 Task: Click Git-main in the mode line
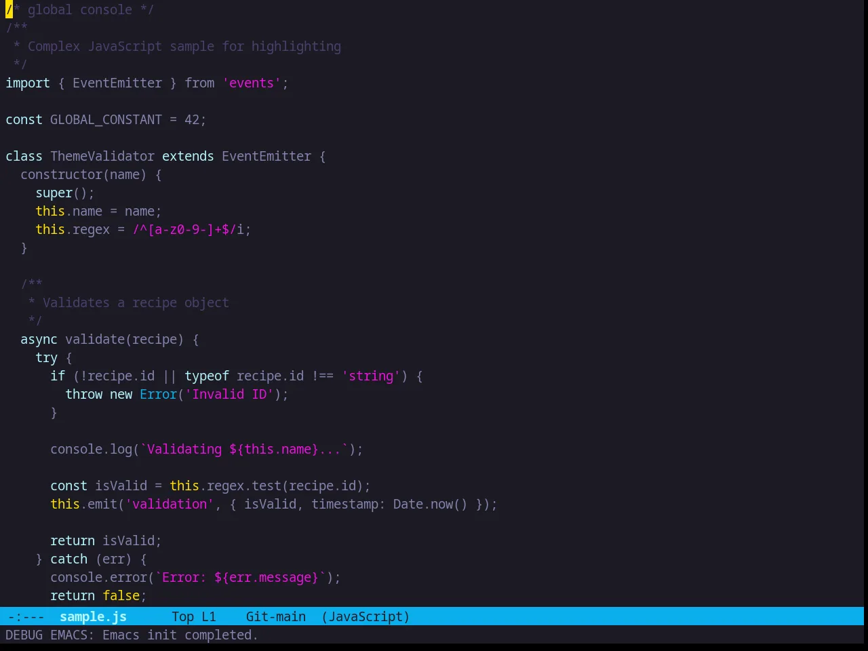pyautogui.click(x=275, y=616)
